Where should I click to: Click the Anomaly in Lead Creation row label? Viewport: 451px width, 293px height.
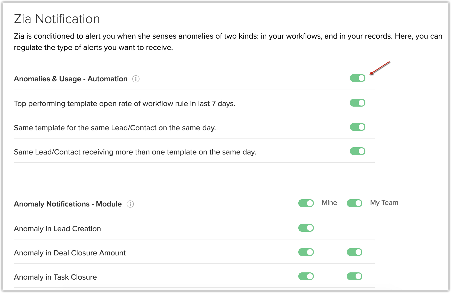(57, 229)
